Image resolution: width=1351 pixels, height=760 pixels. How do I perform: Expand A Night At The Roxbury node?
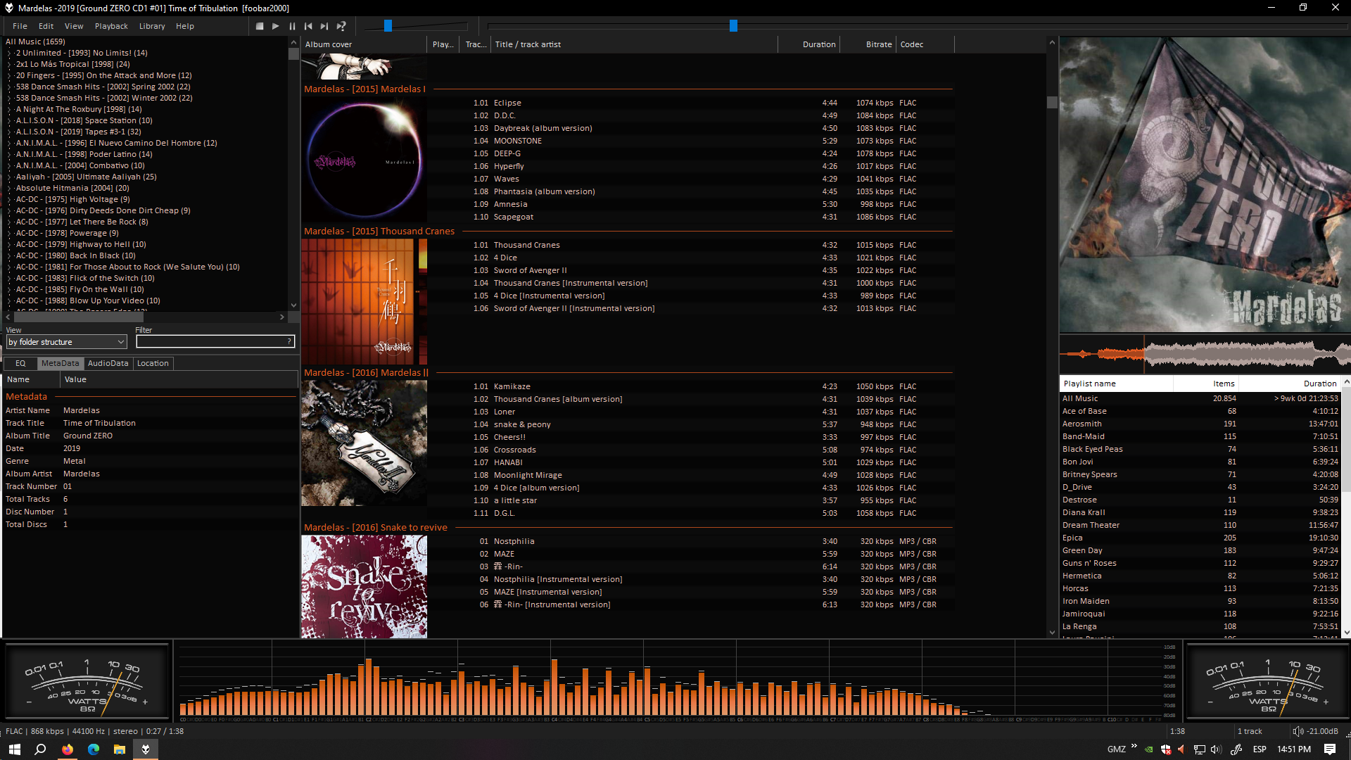click(x=10, y=109)
